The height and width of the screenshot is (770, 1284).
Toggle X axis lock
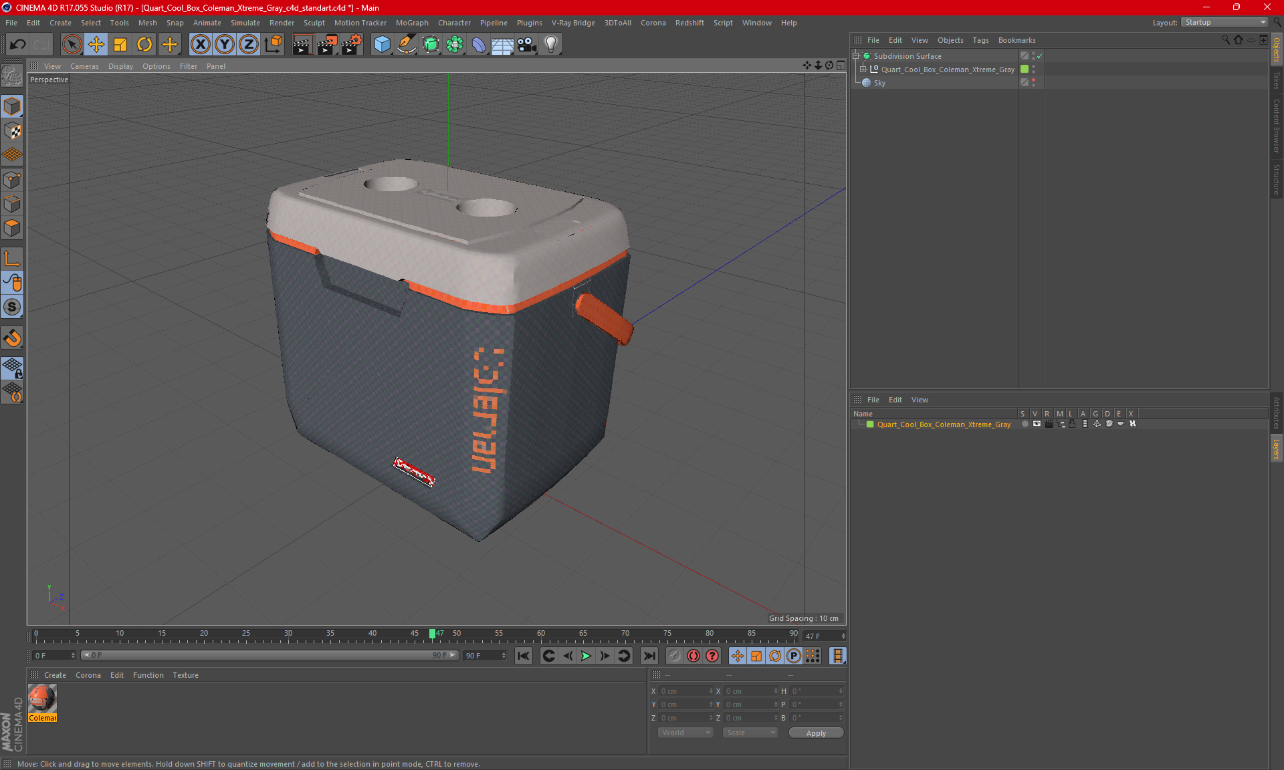click(200, 45)
